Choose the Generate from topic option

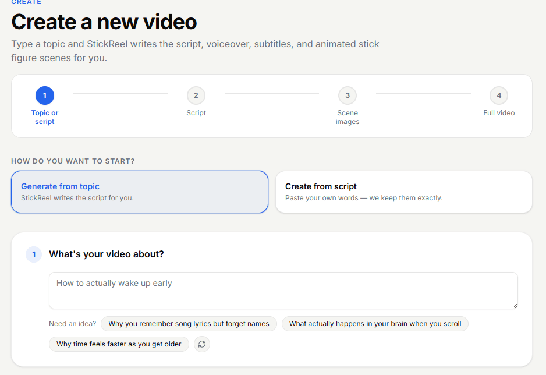pyautogui.click(x=140, y=192)
